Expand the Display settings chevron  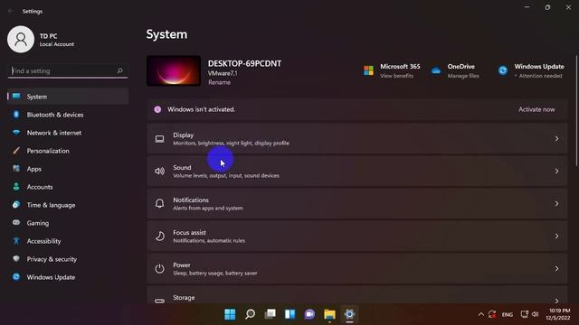point(556,139)
